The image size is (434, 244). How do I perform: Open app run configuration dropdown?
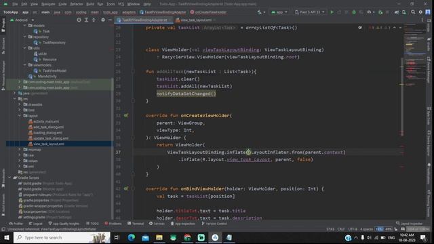[x=279, y=12]
